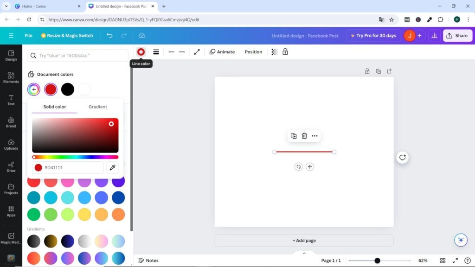Expand the page thumbnails chevron

tap(304, 253)
